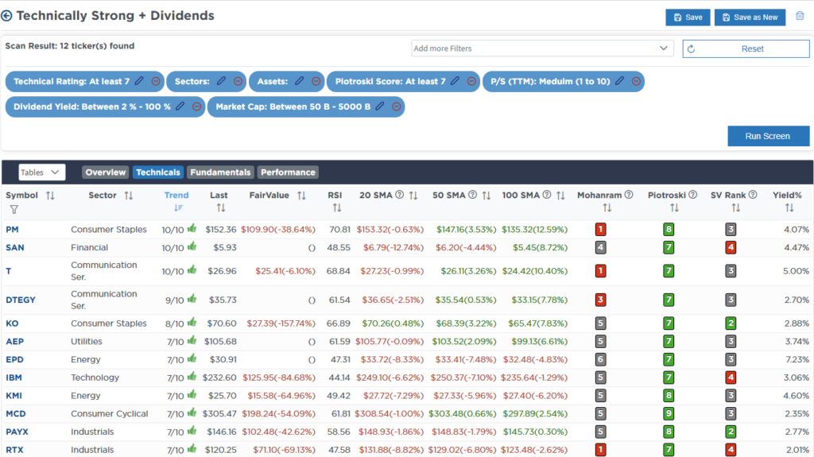Image resolution: width=814 pixels, height=457 pixels.
Task: Open the SAN ticker link
Action: [x=15, y=248]
